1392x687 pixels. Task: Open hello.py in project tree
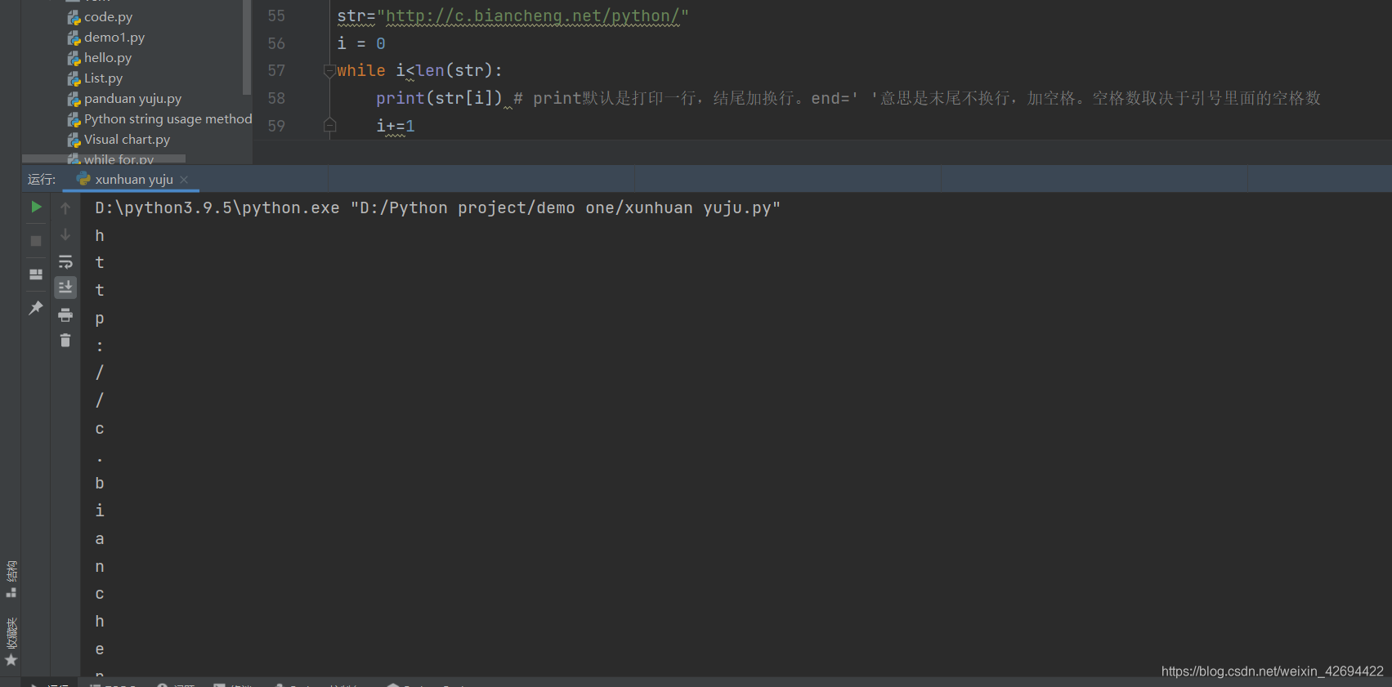point(108,57)
